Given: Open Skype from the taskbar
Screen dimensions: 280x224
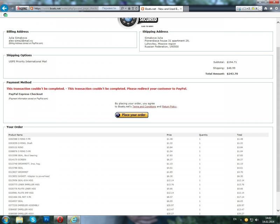Looking at the screenshot, I should coord(33,219).
